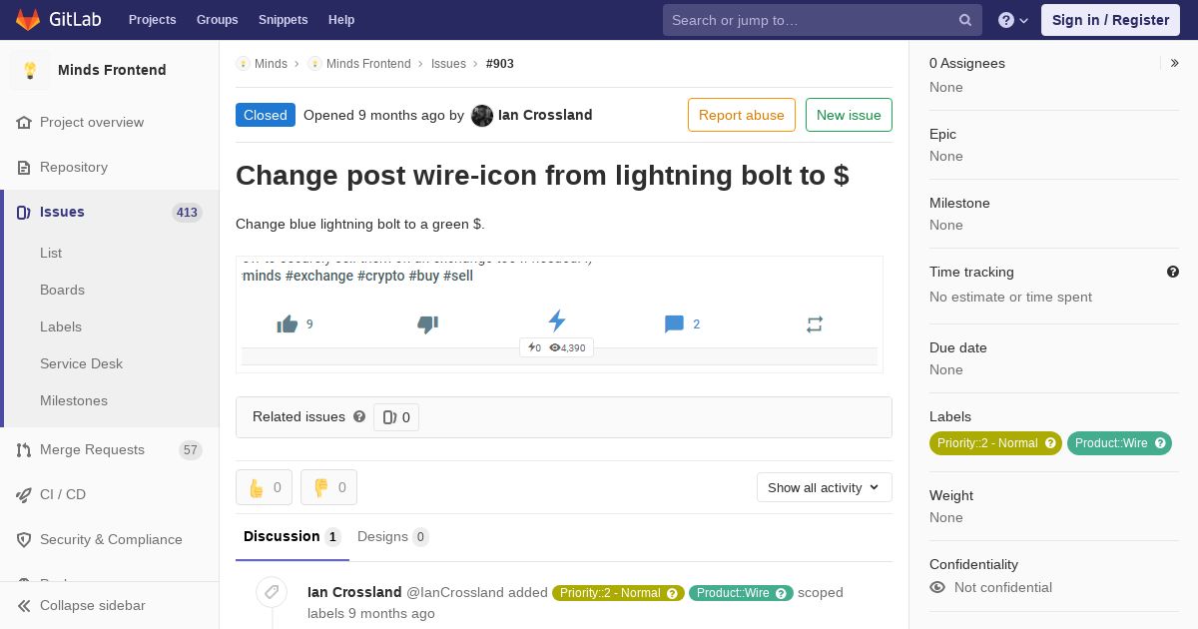This screenshot has height=629, width=1198.
Task: Click help icon on Product::Wire sidebar label
Action: click(x=1160, y=443)
